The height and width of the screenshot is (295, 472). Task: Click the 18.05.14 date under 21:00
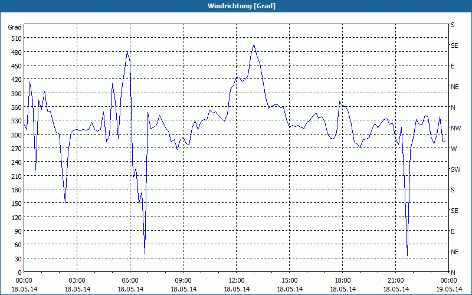[396, 289]
